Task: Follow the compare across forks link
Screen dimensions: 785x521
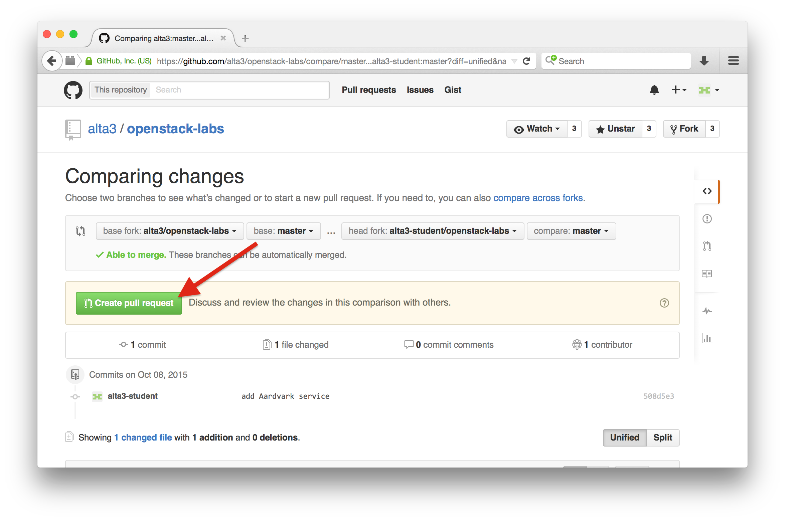Action: 538,198
